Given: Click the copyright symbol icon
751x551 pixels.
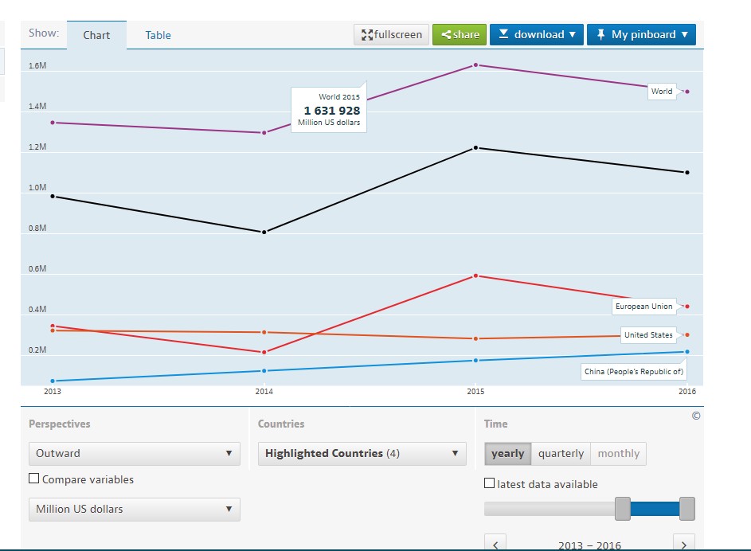Looking at the screenshot, I should [696, 416].
